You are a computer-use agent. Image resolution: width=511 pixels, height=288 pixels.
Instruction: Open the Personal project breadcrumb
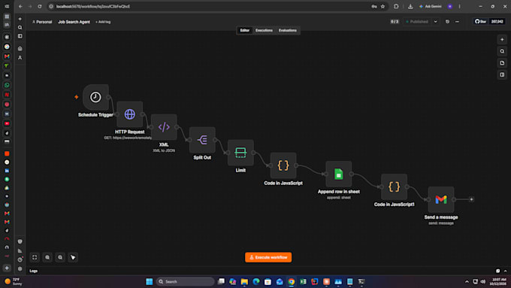coord(42,22)
